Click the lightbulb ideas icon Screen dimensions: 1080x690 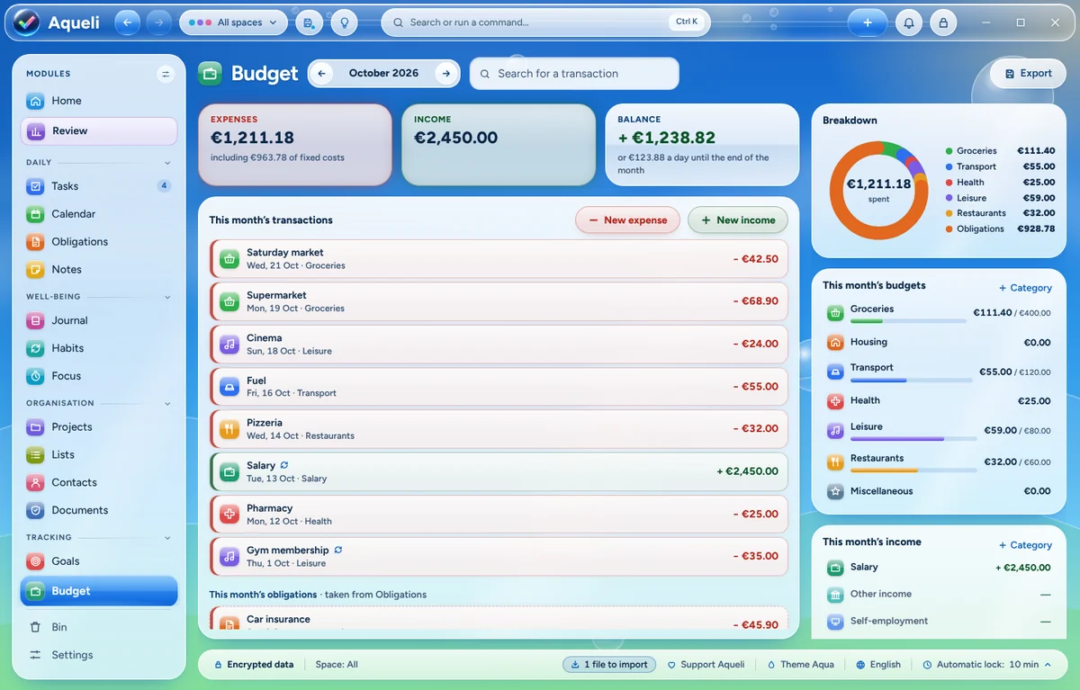(344, 22)
